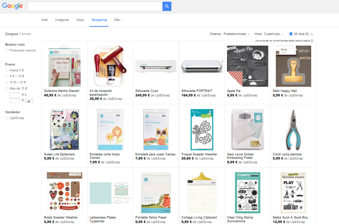Image resolution: width=339 pixels, height=224 pixels.
Task: Open the Cinch corta alambre product link
Action: (x=287, y=154)
